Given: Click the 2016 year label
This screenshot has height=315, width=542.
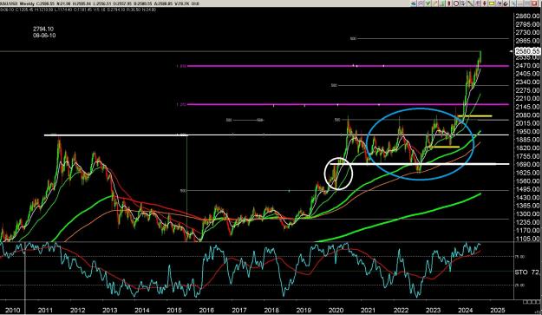Looking at the screenshot, I should point(206,310).
